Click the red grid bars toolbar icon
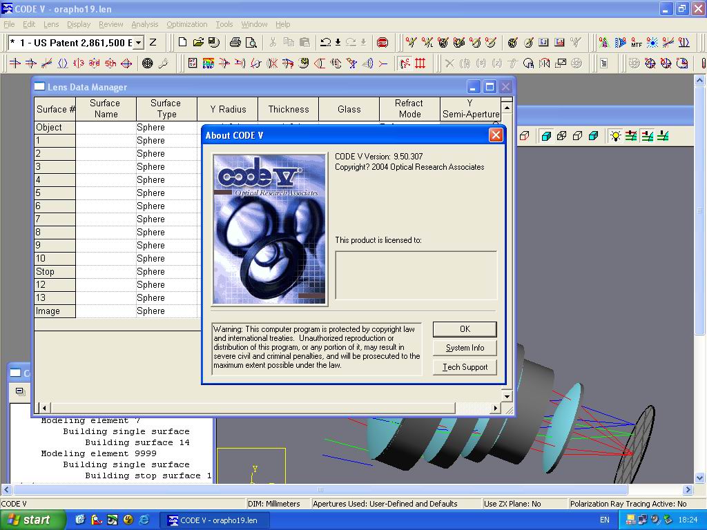707x530 pixels. pos(420,63)
